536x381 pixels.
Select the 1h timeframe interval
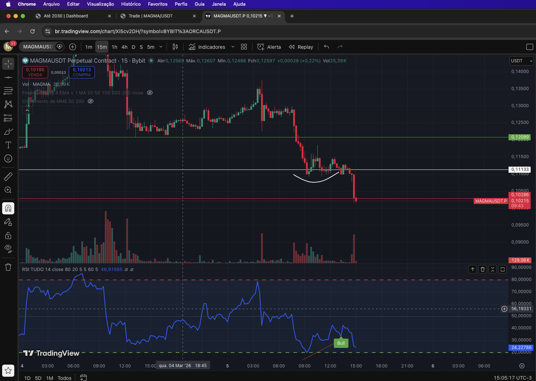[x=114, y=47]
